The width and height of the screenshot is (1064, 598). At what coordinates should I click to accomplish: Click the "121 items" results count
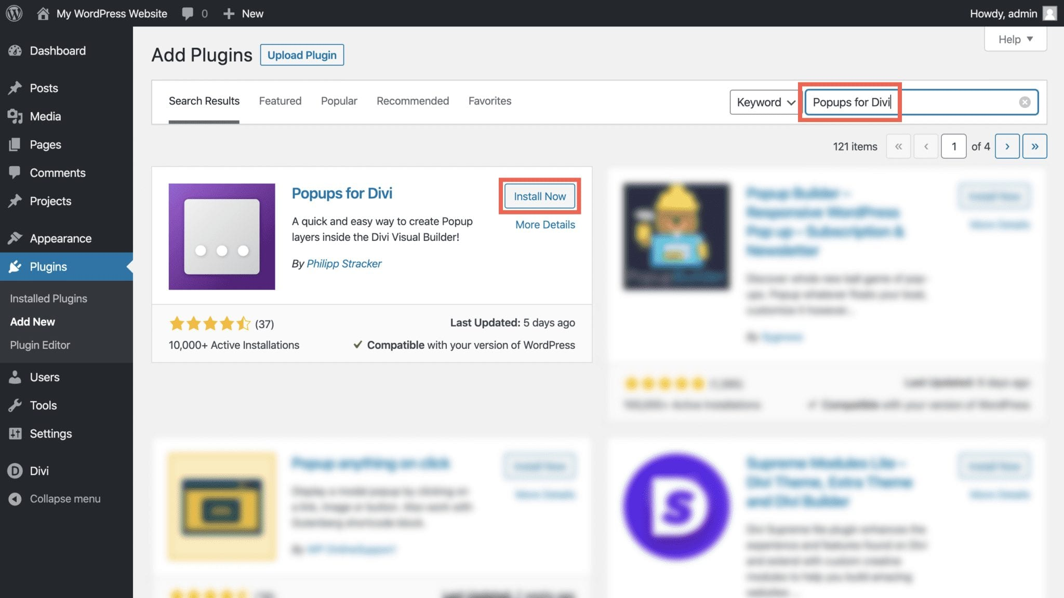point(855,146)
